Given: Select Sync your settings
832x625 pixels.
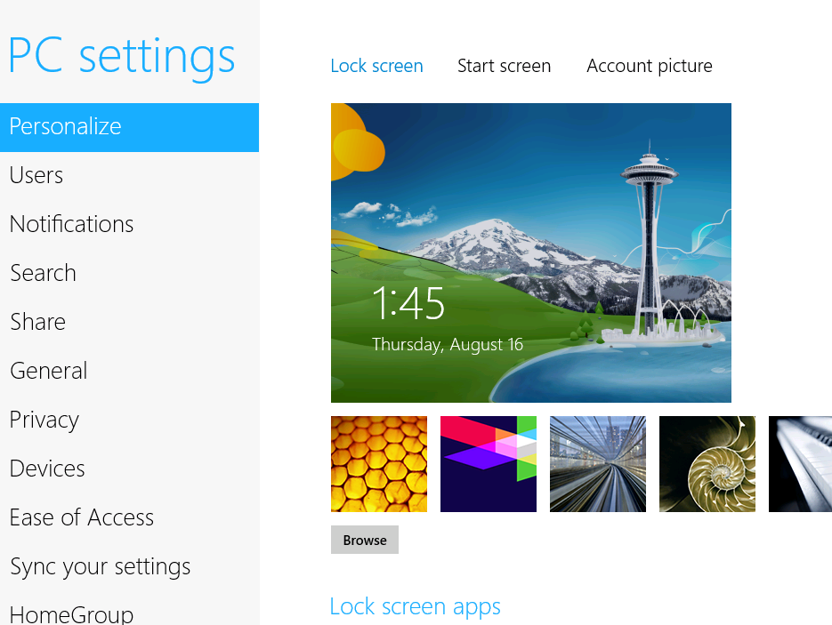Looking at the screenshot, I should (100, 566).
